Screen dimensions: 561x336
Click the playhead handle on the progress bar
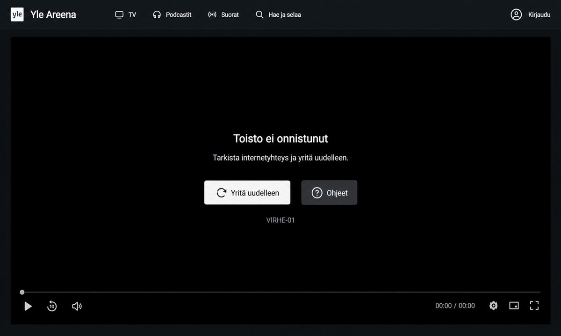click(x=22, y=292)
